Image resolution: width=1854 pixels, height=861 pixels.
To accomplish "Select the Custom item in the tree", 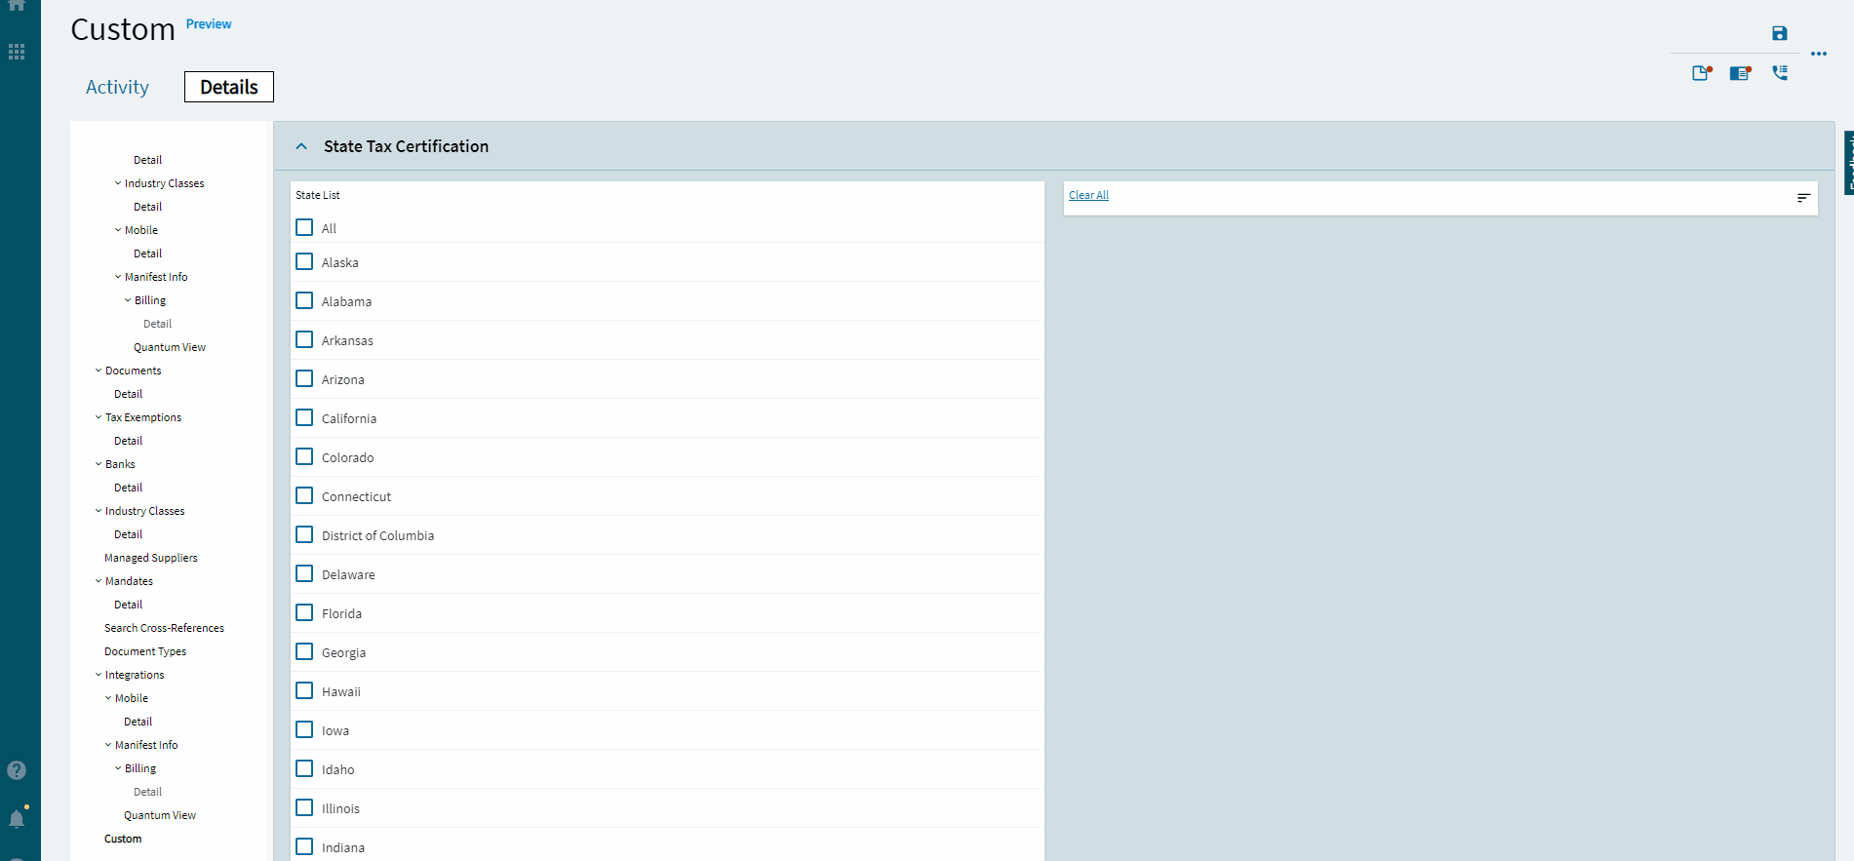I will [123, 839].
